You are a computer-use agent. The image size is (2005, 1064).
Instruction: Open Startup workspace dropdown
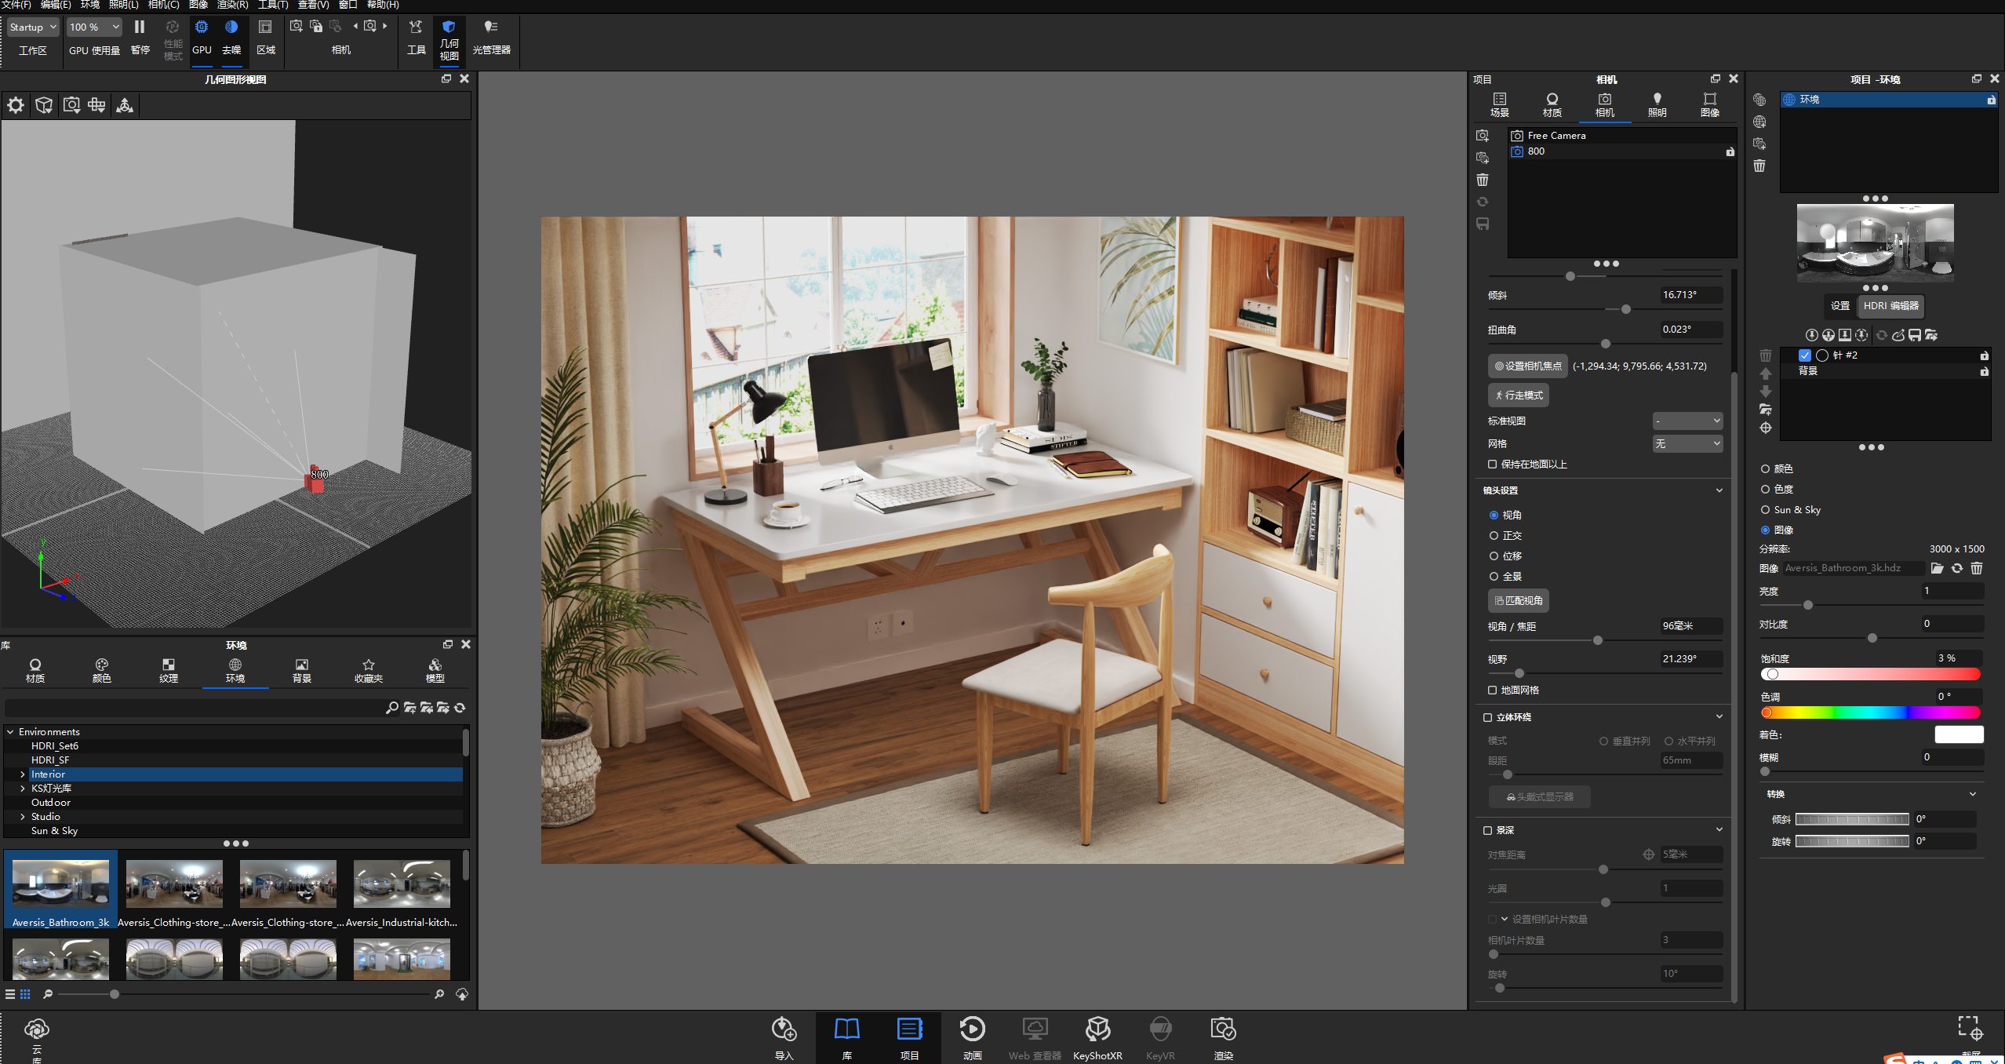click(x=33, y=27)
